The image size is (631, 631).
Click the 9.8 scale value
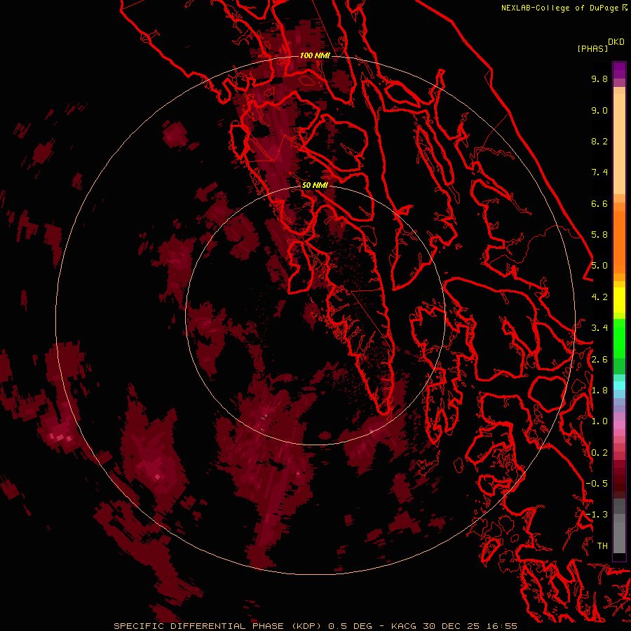(599, 79)
